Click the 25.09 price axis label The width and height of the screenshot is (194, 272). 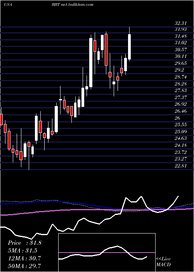(x=181, y=131)
